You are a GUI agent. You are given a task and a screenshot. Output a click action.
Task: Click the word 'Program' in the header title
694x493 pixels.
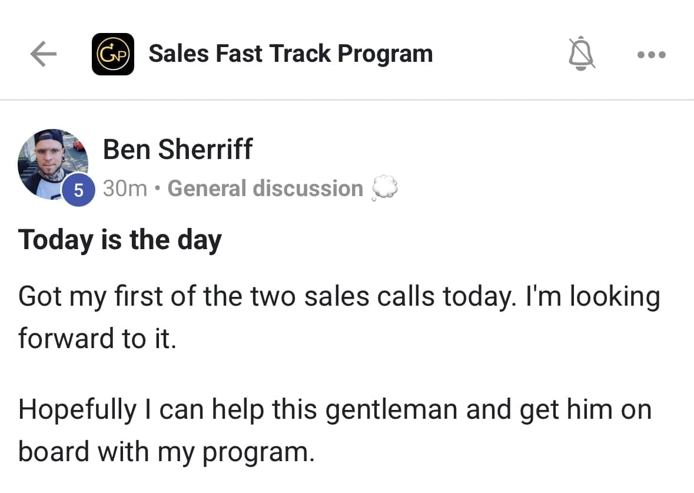point(386,54)
